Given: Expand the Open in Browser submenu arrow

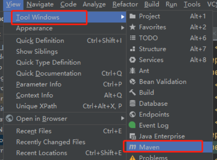Looking at the screenshot, I should point(123,118).
